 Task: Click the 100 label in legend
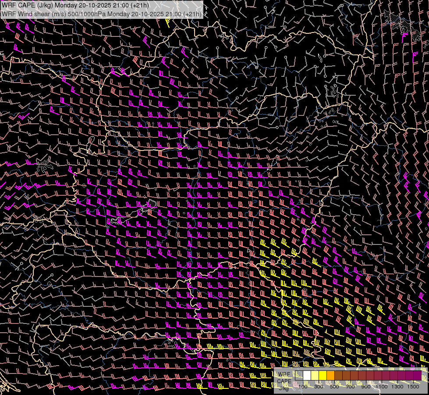point(303,387)
